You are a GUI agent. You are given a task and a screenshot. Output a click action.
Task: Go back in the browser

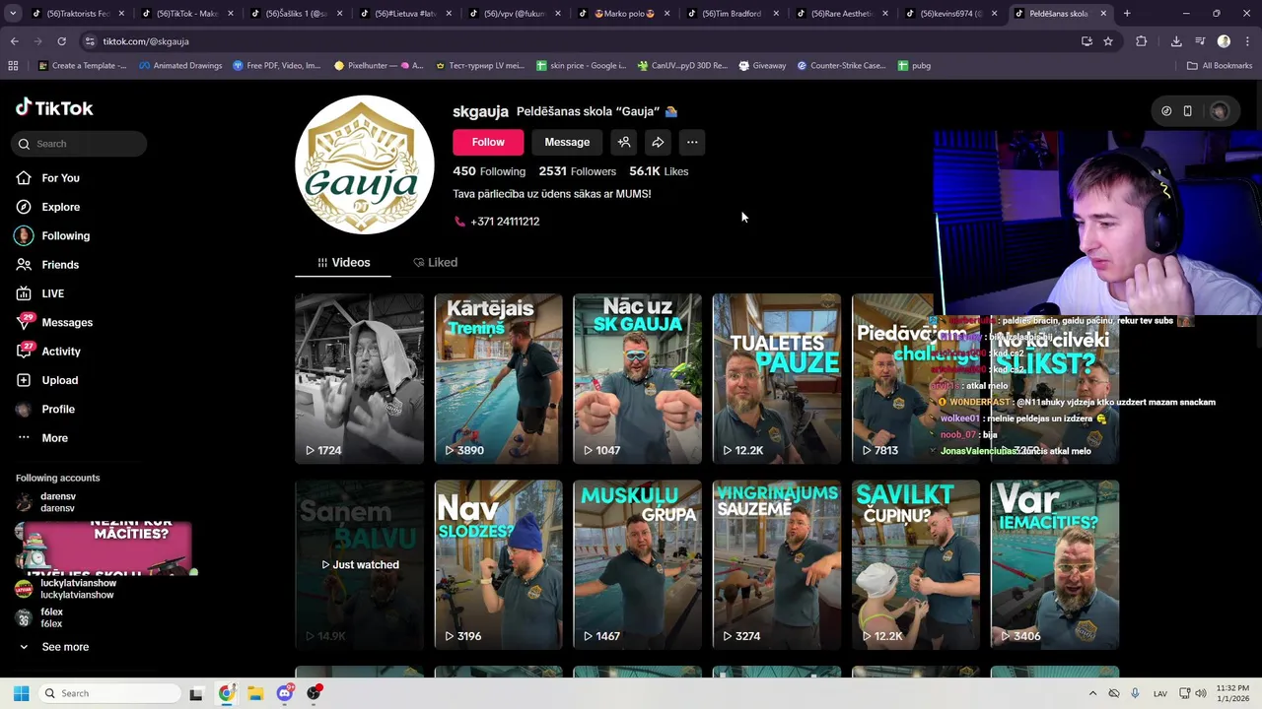tap(14, 41)
